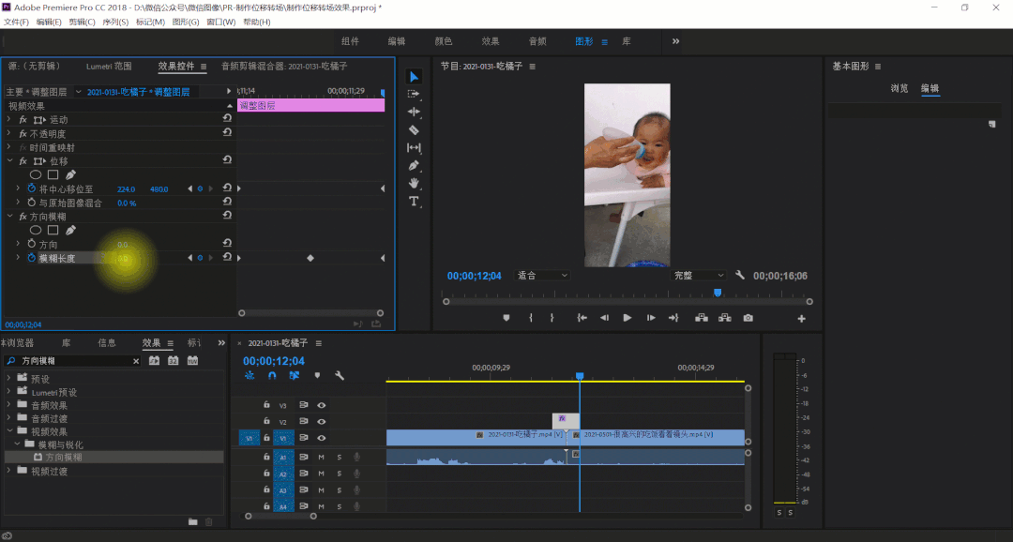Select the Selection tool arrow

tap(415, 77)
